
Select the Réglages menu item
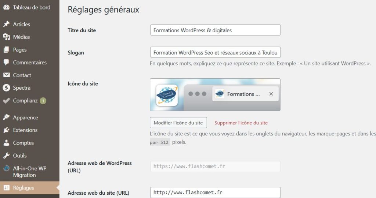(23, 188)
